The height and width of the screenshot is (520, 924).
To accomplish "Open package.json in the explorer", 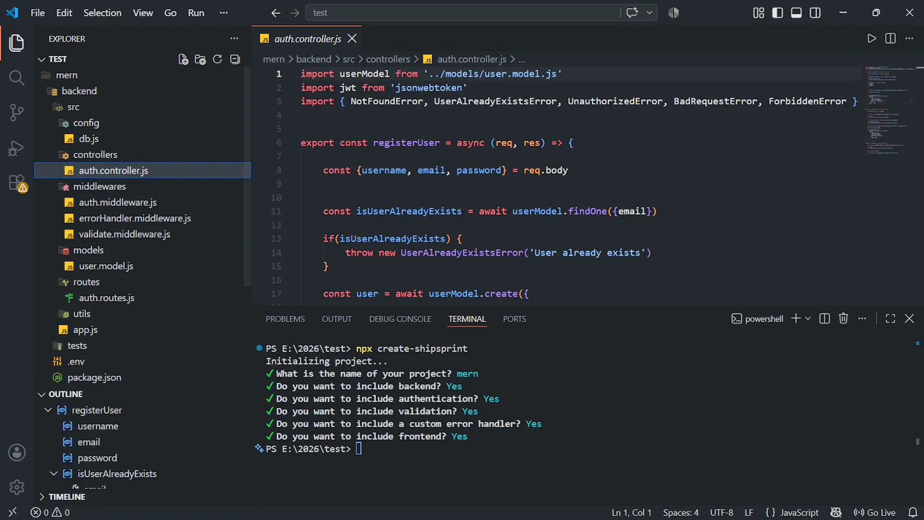I will [94, 377].
